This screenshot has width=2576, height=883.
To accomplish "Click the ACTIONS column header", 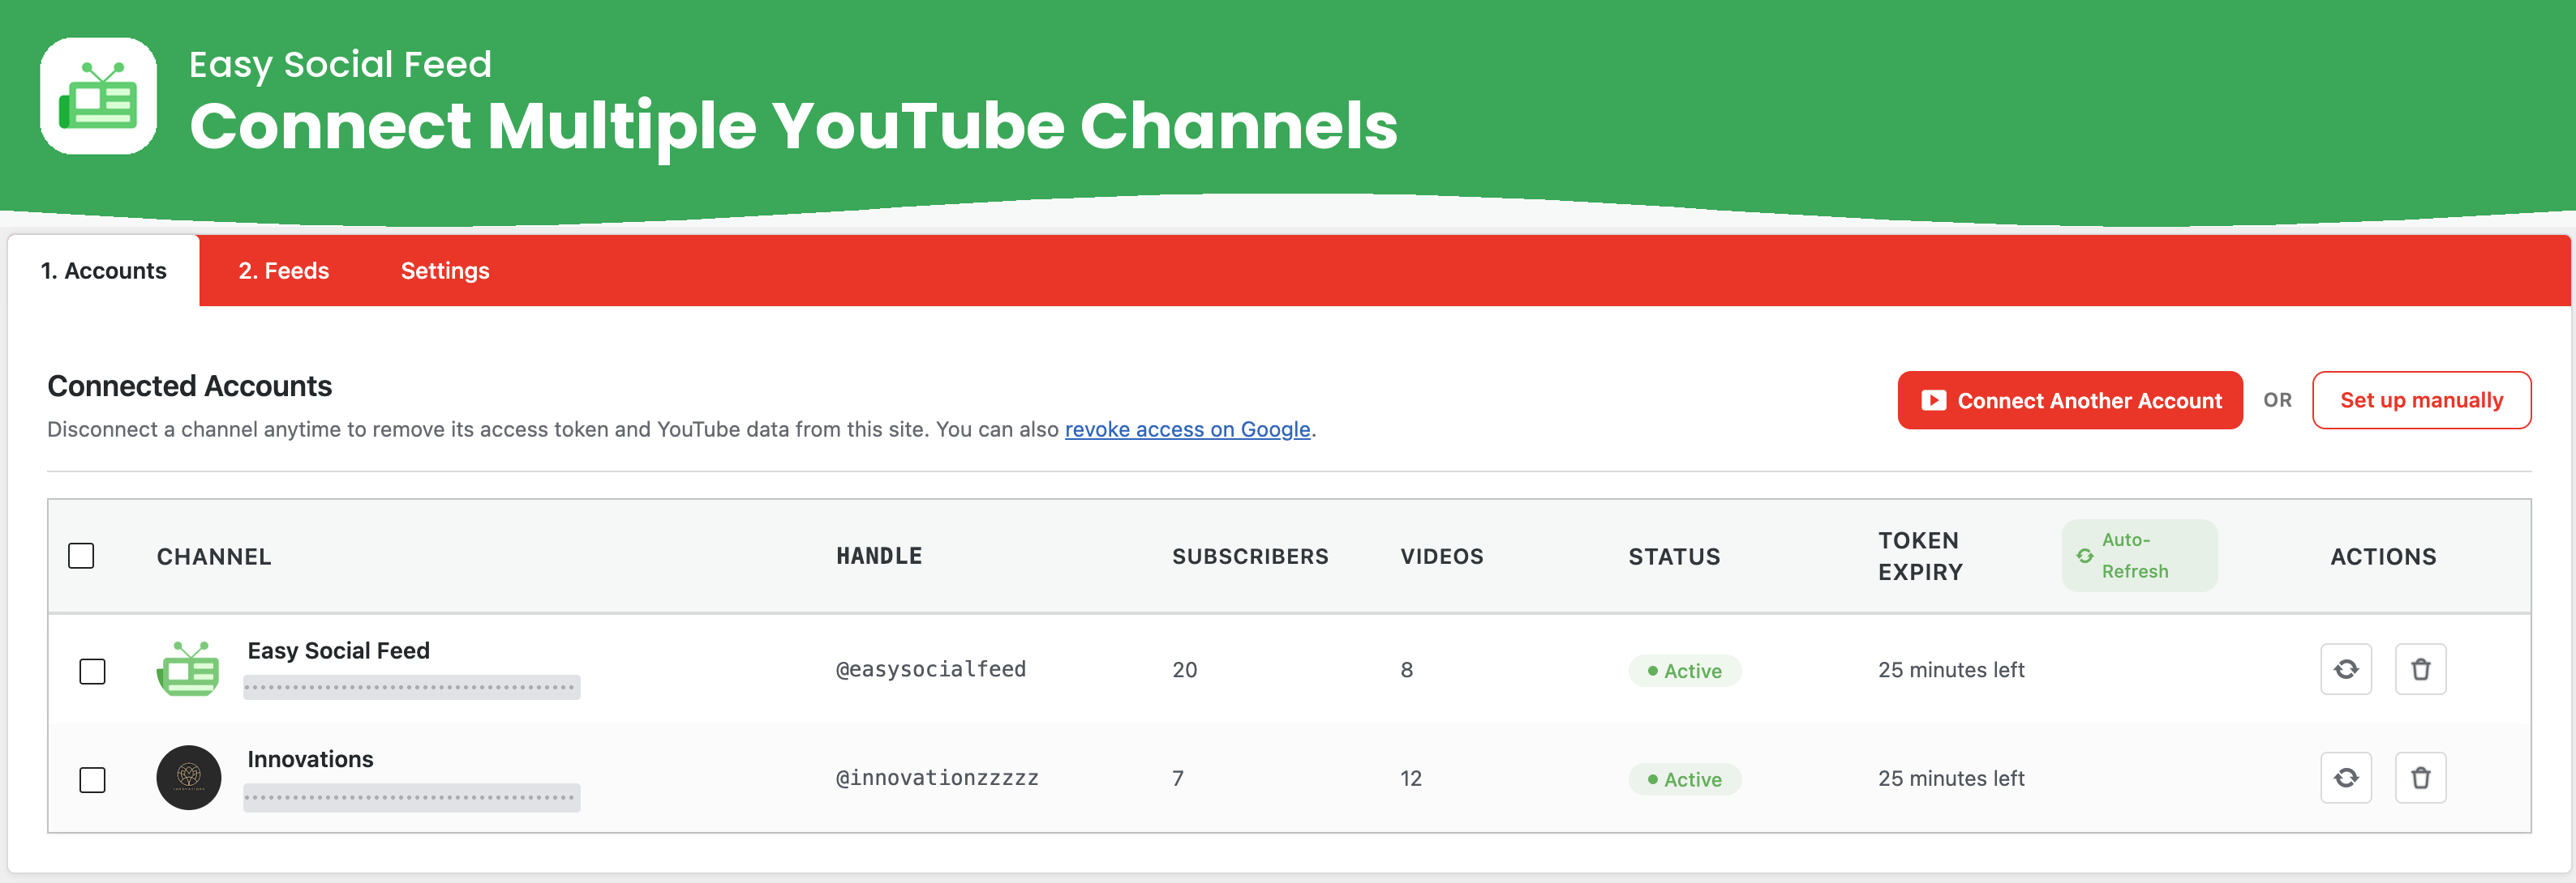I will click(x=2383, y=557).
